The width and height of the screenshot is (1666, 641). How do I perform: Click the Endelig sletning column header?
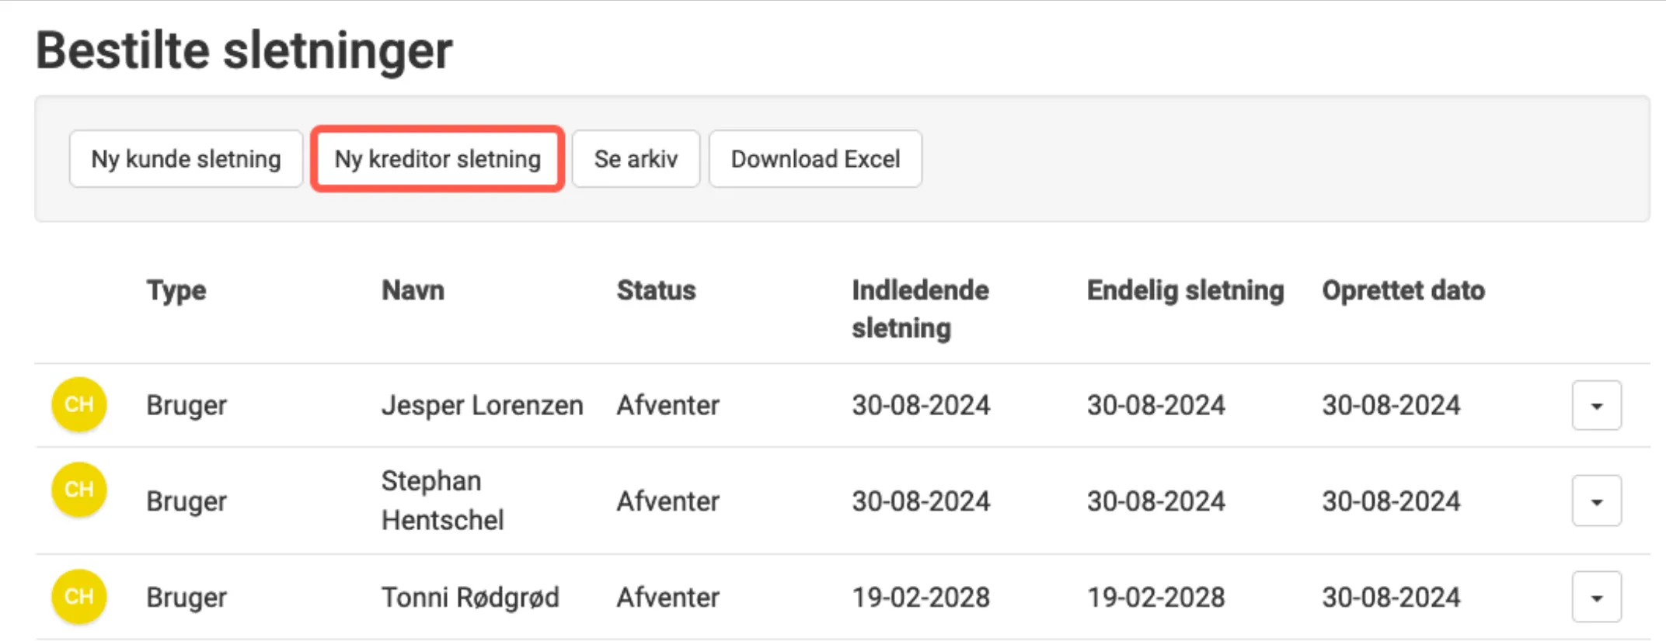coord(1185,290)
